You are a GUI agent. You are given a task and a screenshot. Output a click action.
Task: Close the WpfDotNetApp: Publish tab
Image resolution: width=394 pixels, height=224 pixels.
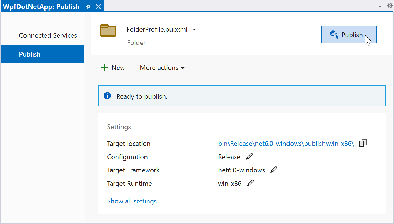(x=98, y=7)
